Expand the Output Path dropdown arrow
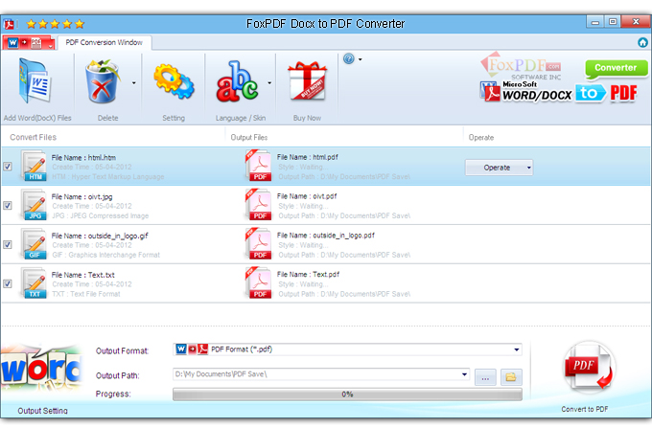Viewport: 652px width, 428px height. pyautogui.click(x=464, y=374)
